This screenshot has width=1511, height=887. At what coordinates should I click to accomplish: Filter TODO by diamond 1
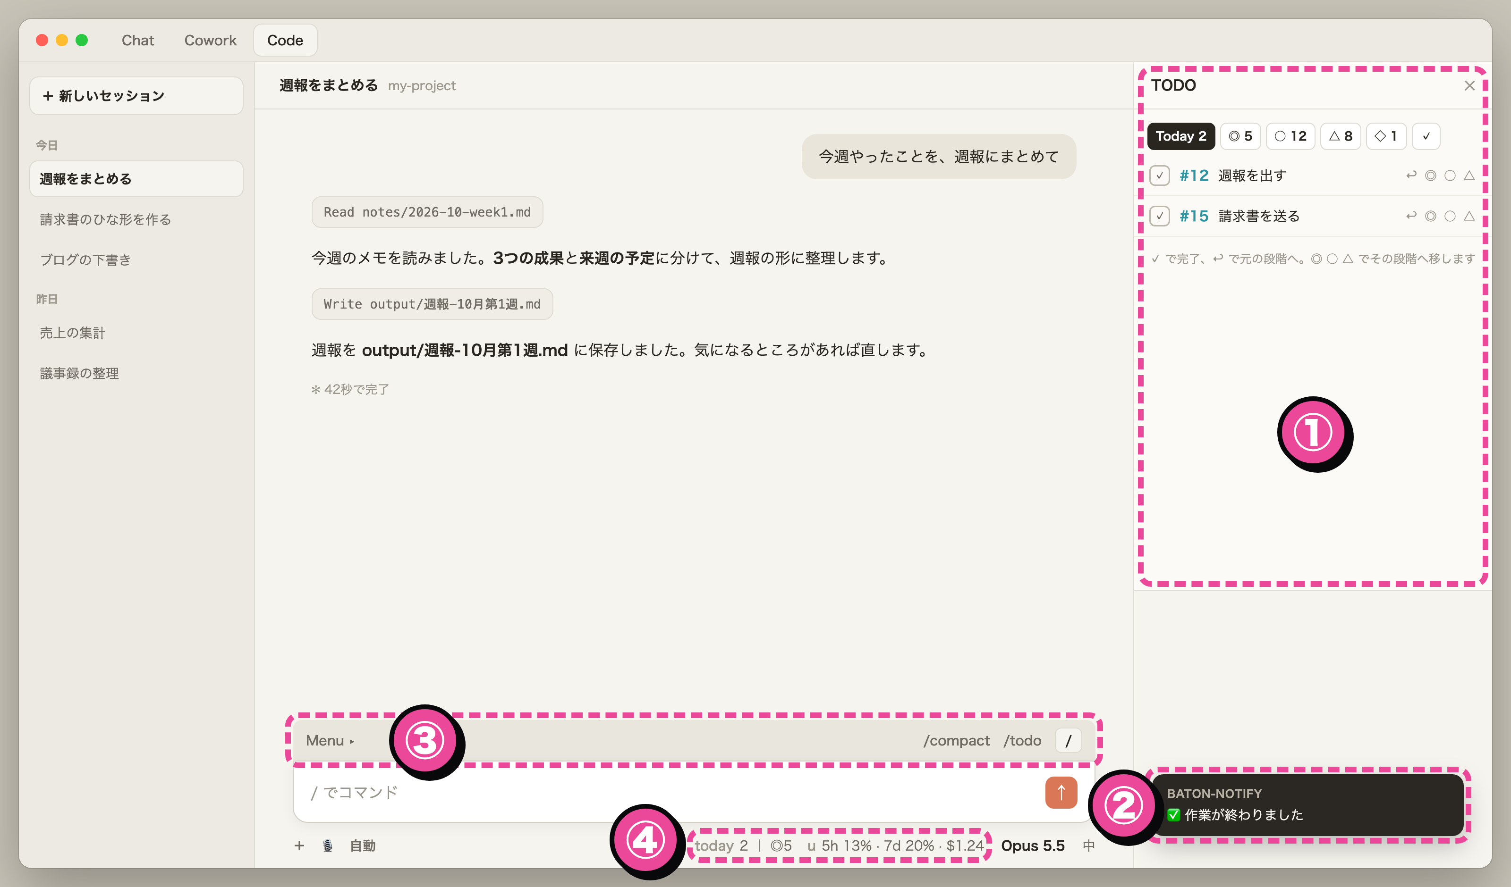(1386, 136)
